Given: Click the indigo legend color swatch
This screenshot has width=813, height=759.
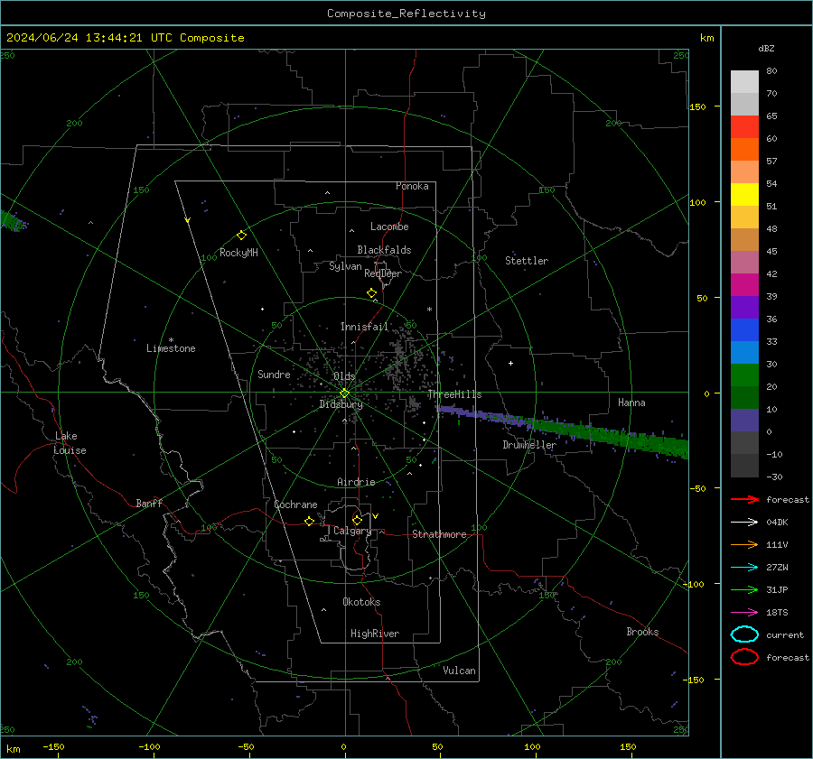Looking at the screenshot, I should [x=744, y=420].
